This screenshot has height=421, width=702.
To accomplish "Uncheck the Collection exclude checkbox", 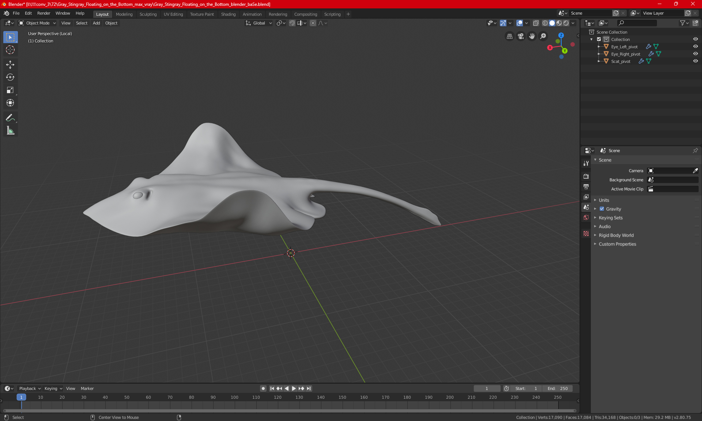I will [599, 39].
